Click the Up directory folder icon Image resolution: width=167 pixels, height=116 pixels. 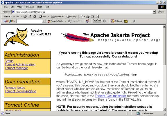click(126, 21)
